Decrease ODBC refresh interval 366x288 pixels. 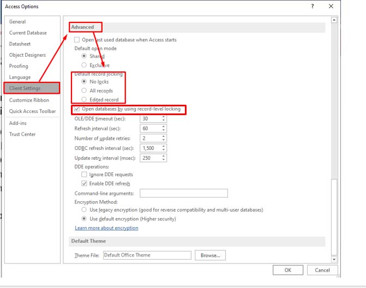click(164, 150)
